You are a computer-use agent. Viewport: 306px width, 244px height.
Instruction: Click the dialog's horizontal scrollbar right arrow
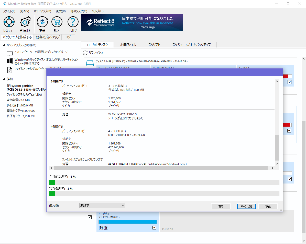272,168
